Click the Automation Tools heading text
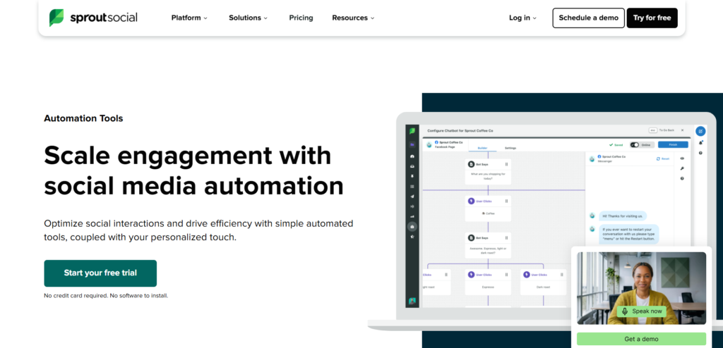The image size is (723, 348). (x=83, y=118)
